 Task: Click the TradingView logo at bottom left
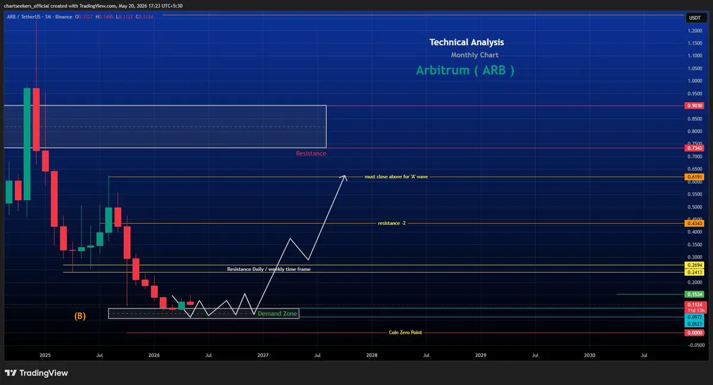[x=36, y=373]
